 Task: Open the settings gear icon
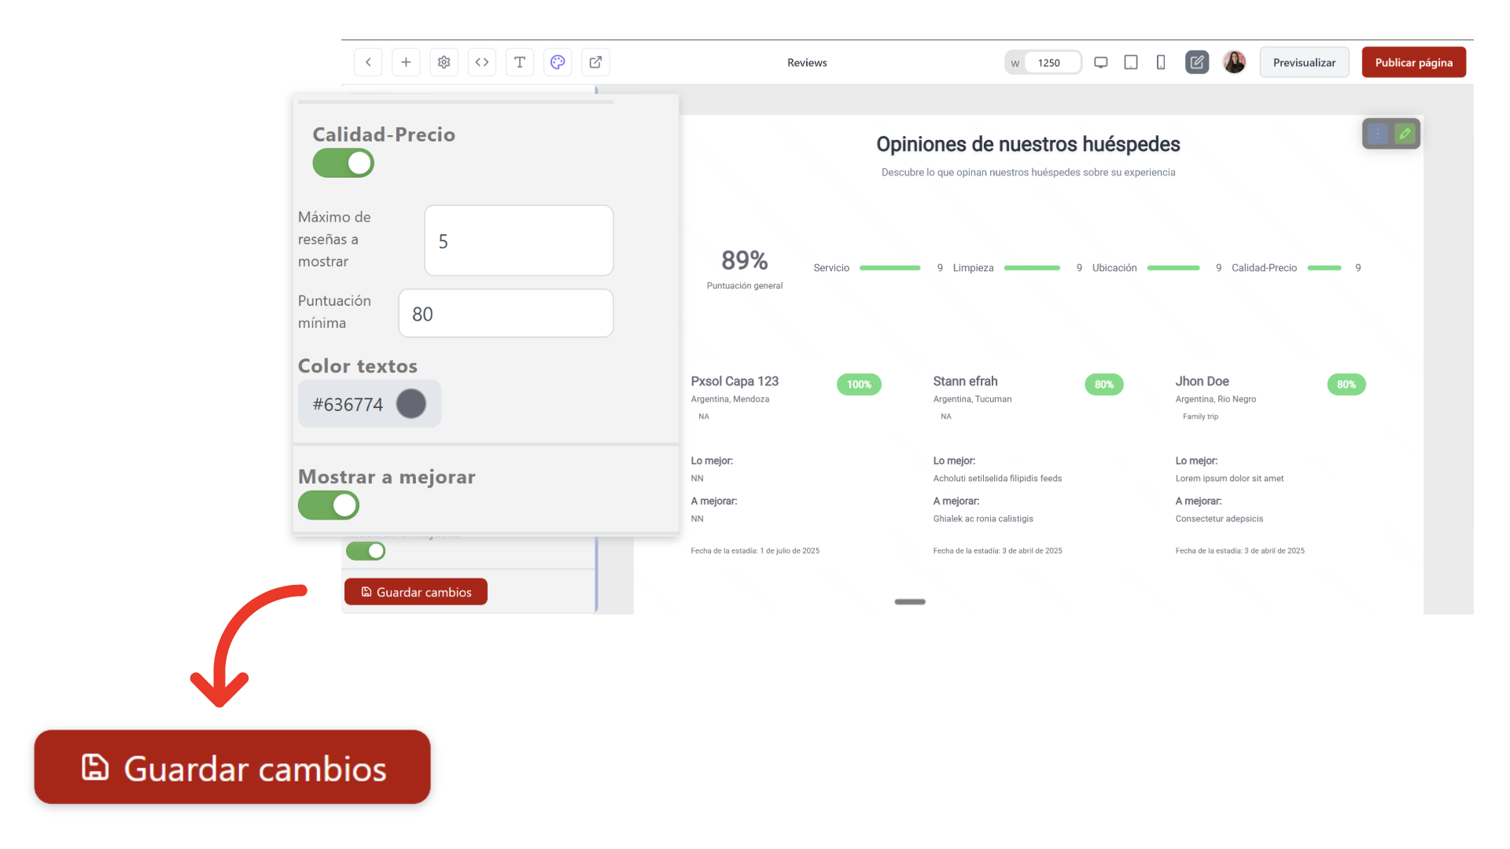(444, 62)
